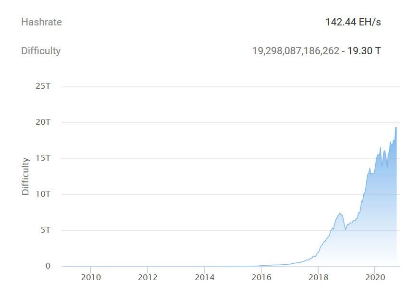Image resolution: width=407 pixels, height=295 pixels.
Task: Click the 2010 x-axis label
Action: [91, 277]
